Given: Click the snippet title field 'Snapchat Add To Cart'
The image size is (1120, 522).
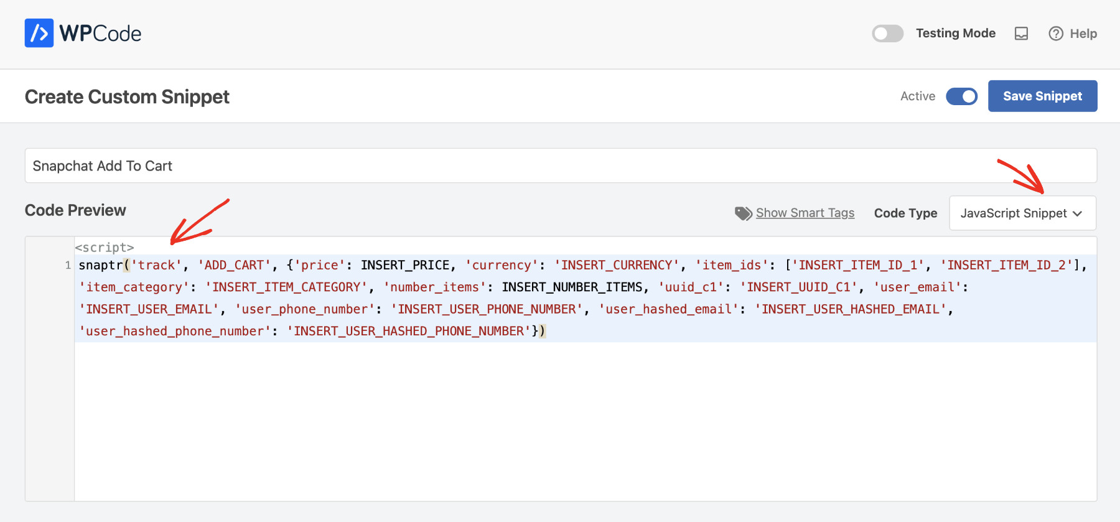Looking at the screenshot, I should [x=561, y=165].
